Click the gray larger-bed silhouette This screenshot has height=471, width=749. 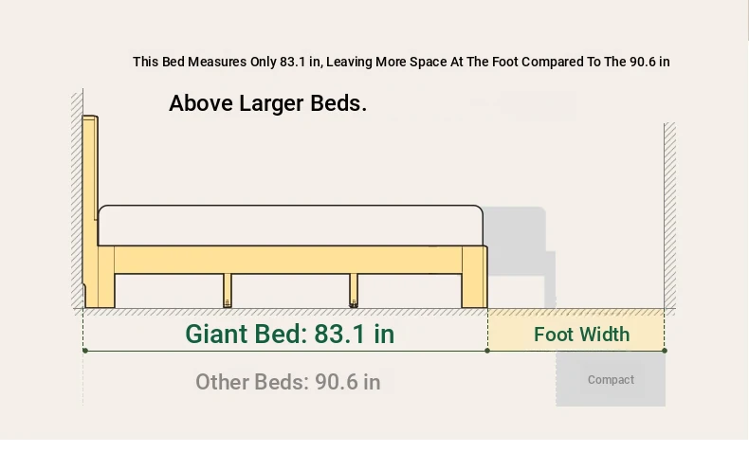[521, 253]
